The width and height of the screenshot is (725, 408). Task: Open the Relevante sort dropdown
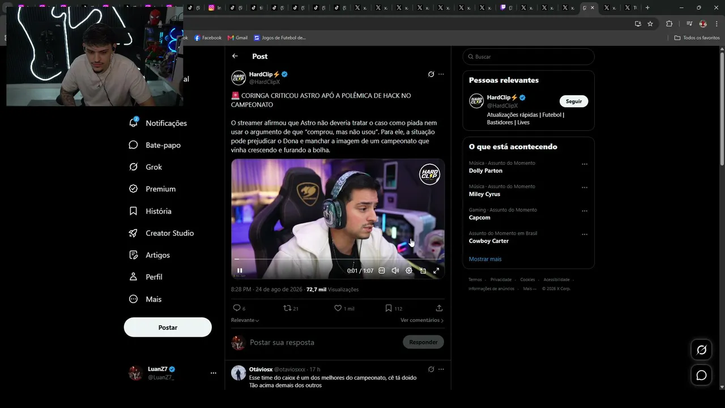[245, 320]
